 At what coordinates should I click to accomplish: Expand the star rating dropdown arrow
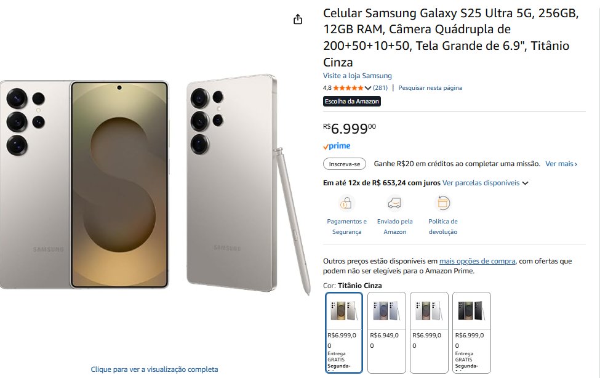coord(368,88)
